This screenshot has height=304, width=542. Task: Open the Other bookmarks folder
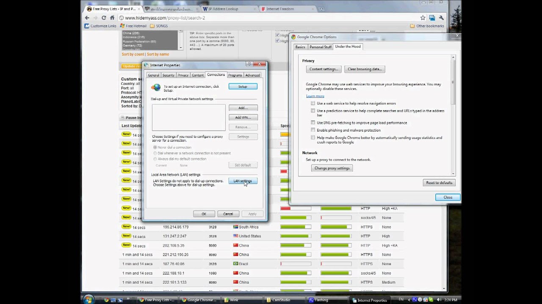(427, 26)
